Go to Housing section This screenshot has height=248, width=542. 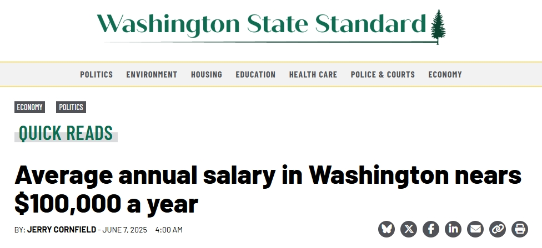point(207,74)
